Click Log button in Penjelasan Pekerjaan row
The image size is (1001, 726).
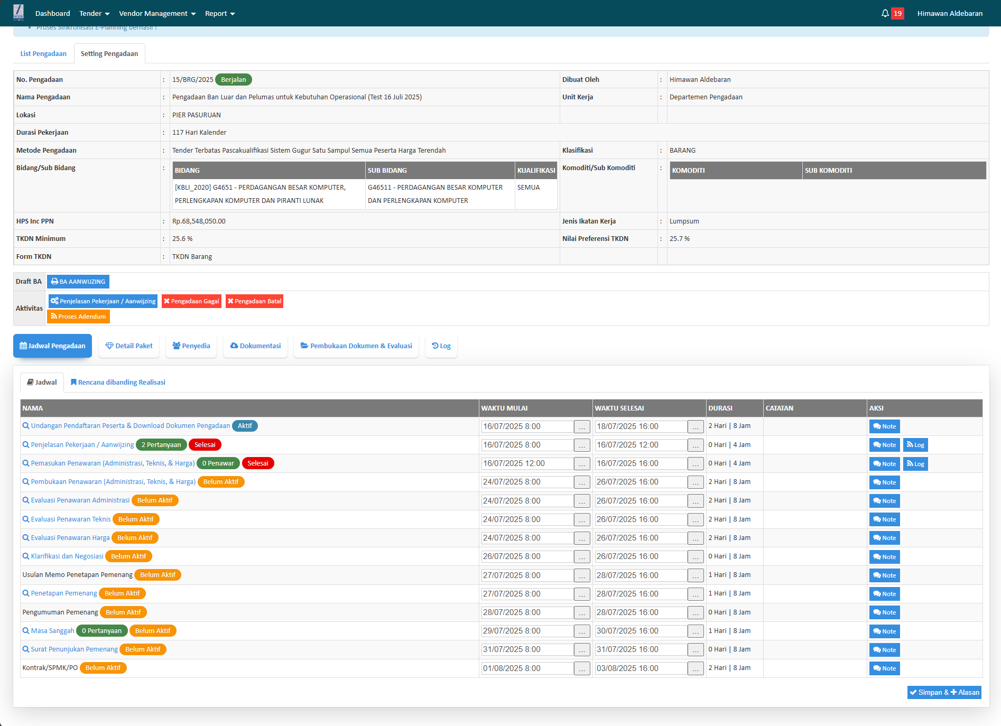pyautogui.click(x=915, y=445)
